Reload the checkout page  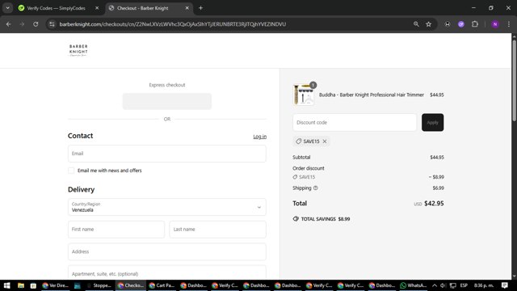pyautogui.click(x=36, y=24)
